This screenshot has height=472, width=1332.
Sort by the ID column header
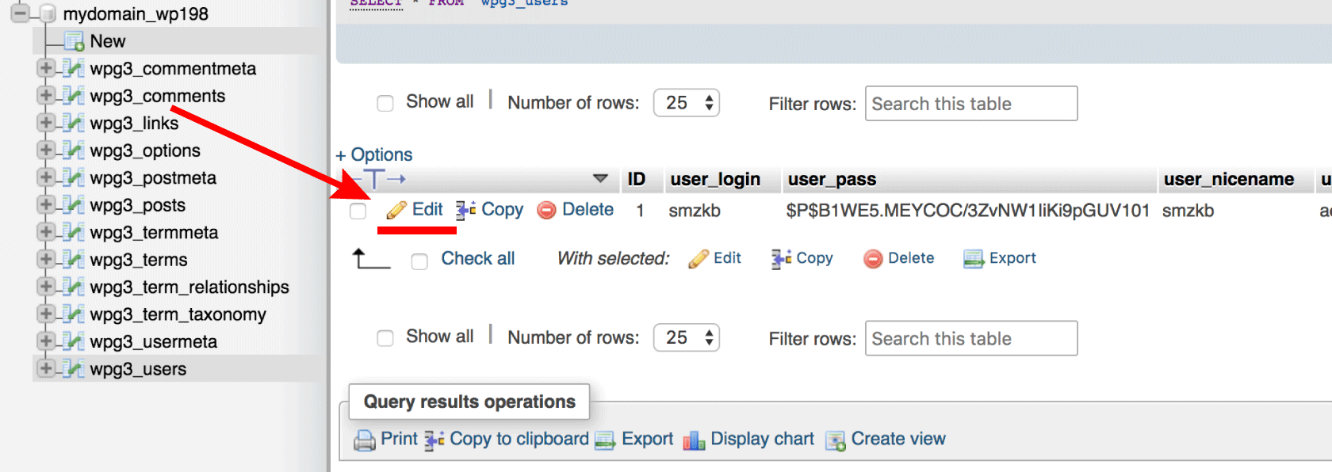point(637,179)
